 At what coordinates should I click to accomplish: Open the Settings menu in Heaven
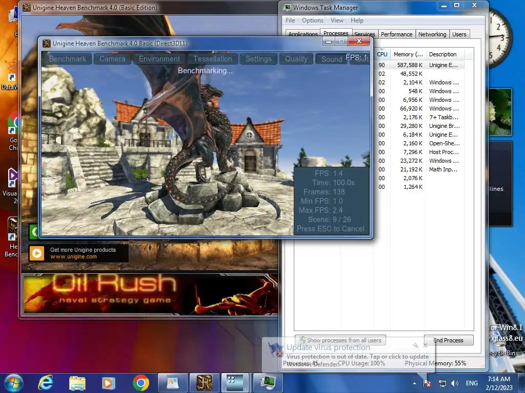[x=258, y=59]
